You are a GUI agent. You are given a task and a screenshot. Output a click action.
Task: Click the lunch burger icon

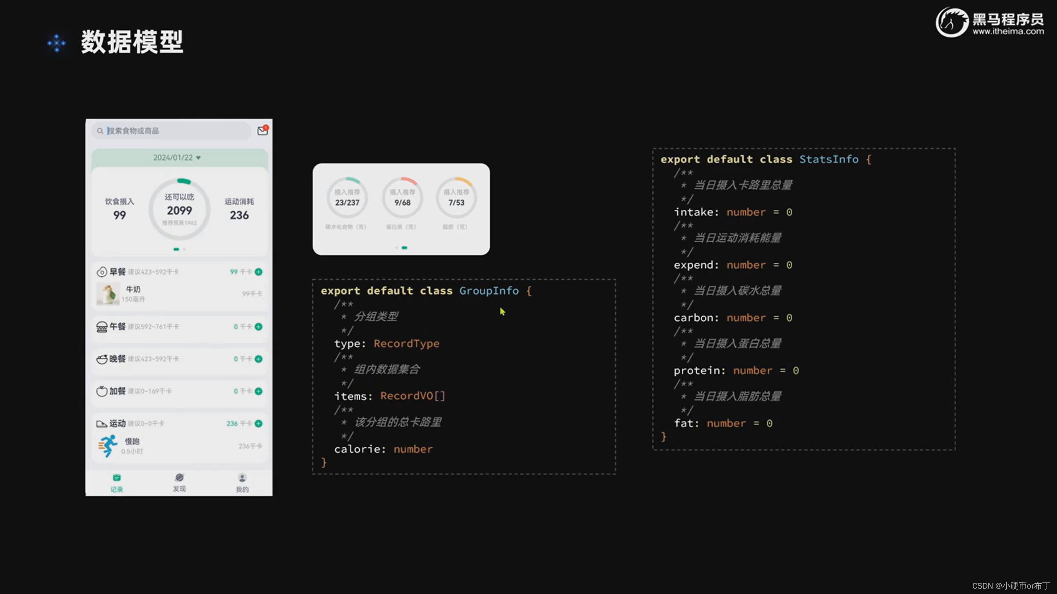(x=102, y=327)
